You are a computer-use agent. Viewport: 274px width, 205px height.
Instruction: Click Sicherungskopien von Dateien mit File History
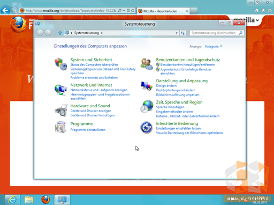[103, 69]
